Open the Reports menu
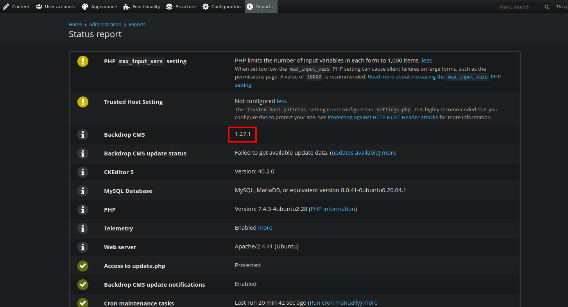The height and width of the screenshot is (307, 568). pyautogui.click(x=261, y=7)
